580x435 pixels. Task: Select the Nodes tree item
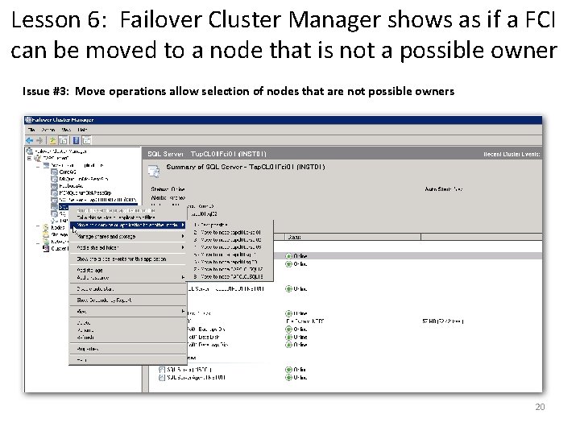(x=58, y=227)
